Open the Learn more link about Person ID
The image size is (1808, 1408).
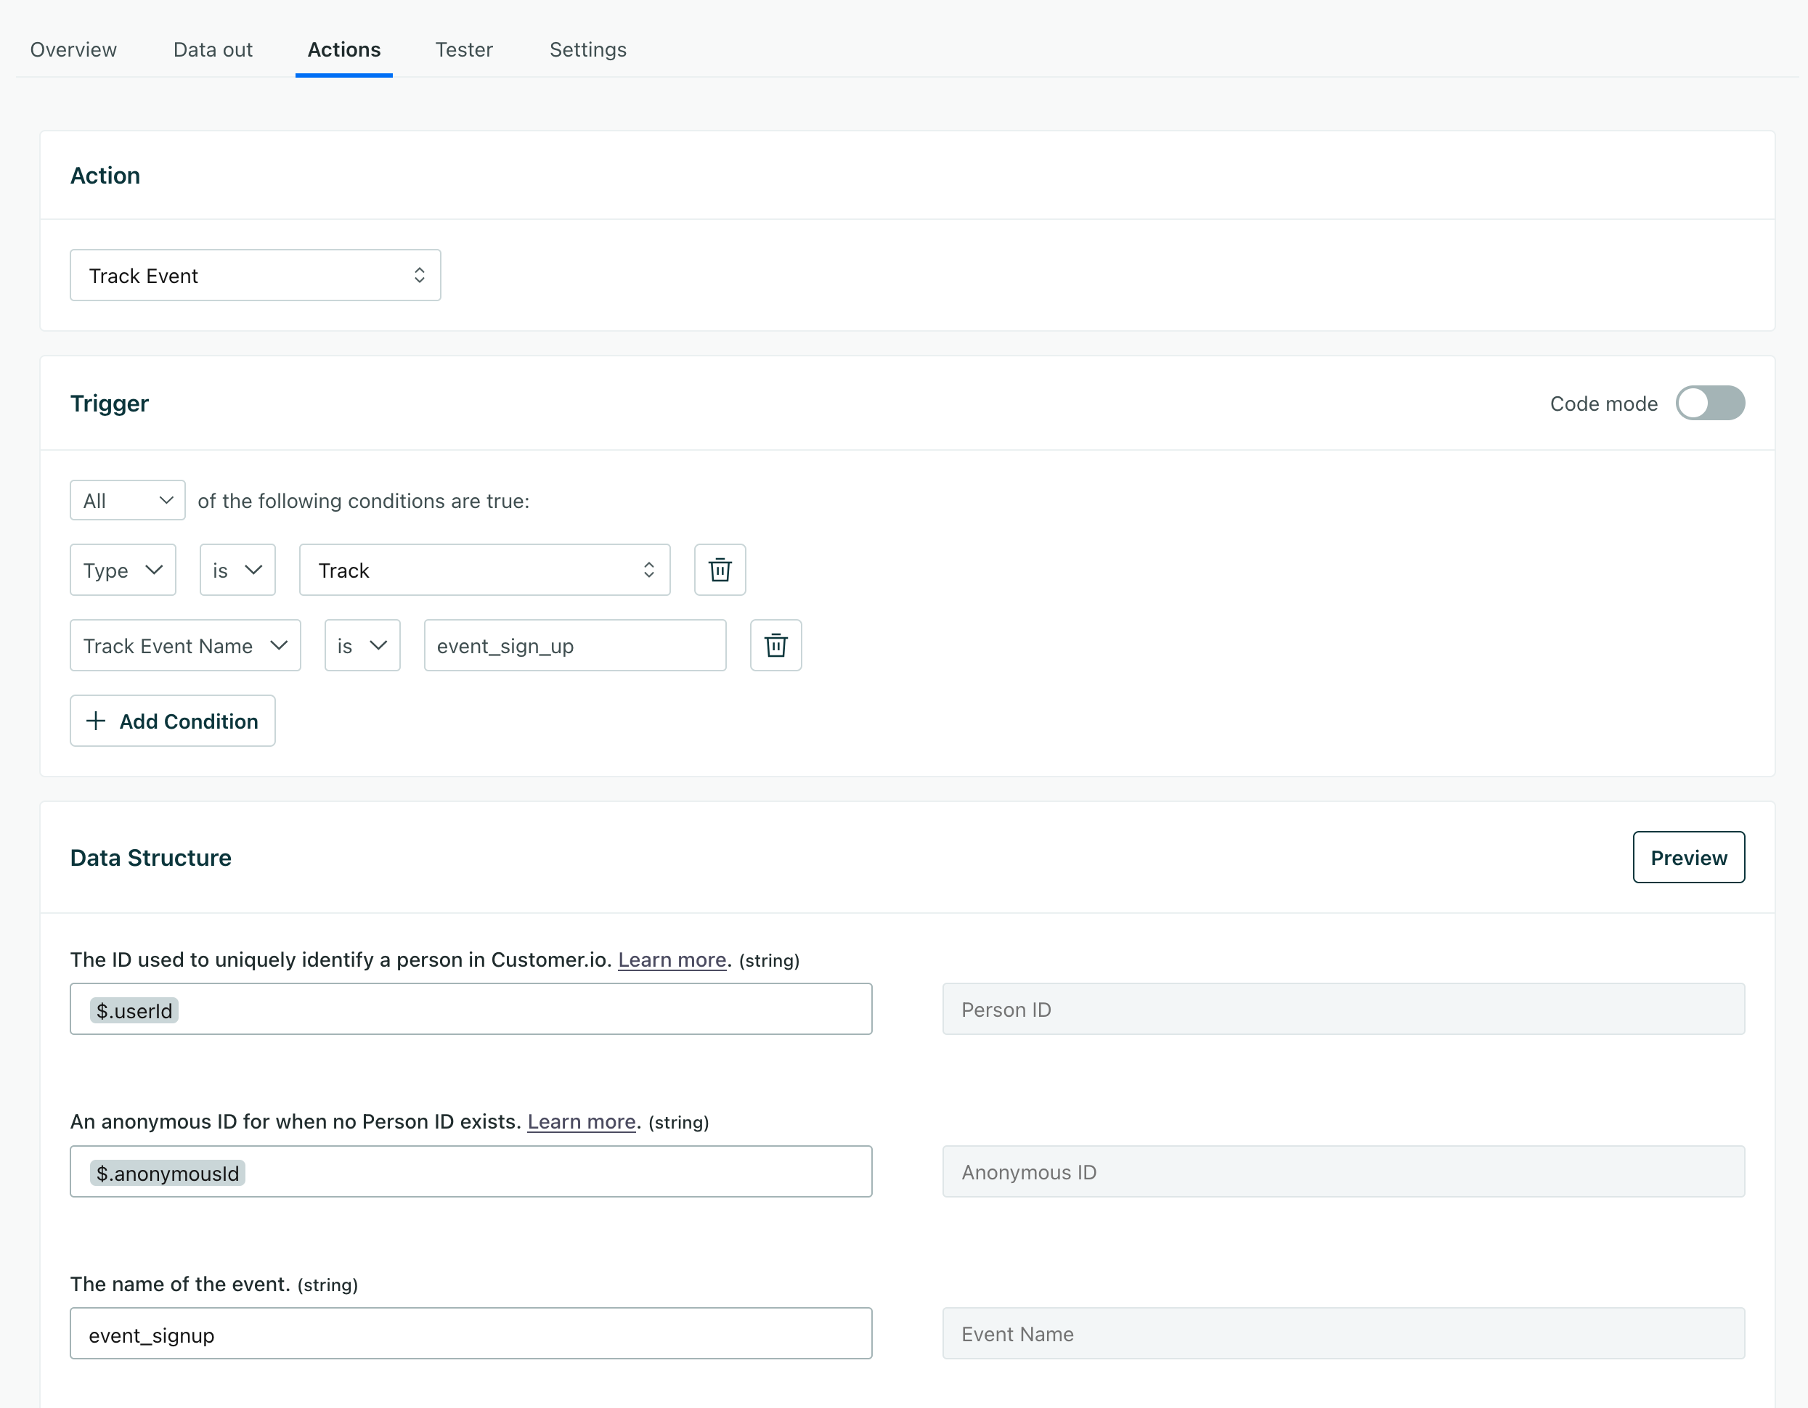point(672,959)
